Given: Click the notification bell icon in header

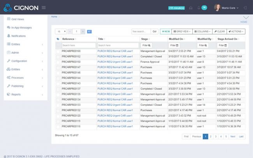Looking at the screenshot, I should point(199,7).
